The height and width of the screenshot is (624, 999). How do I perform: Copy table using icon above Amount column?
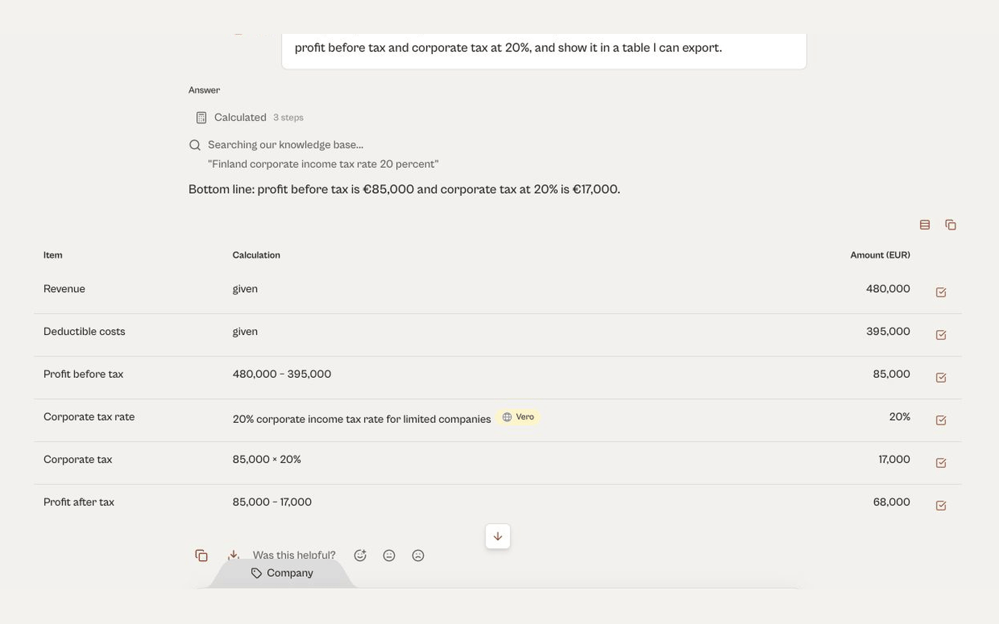coord(950,225)
